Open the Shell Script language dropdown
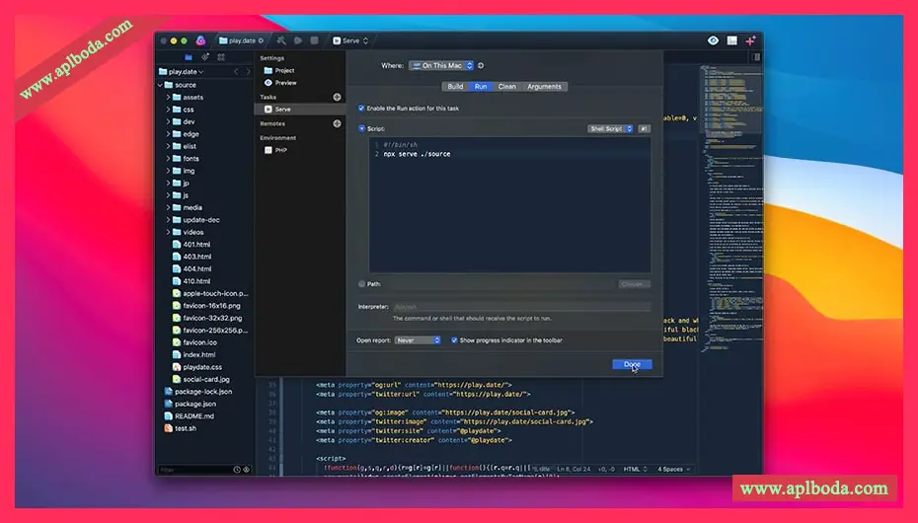 point(608,128)
